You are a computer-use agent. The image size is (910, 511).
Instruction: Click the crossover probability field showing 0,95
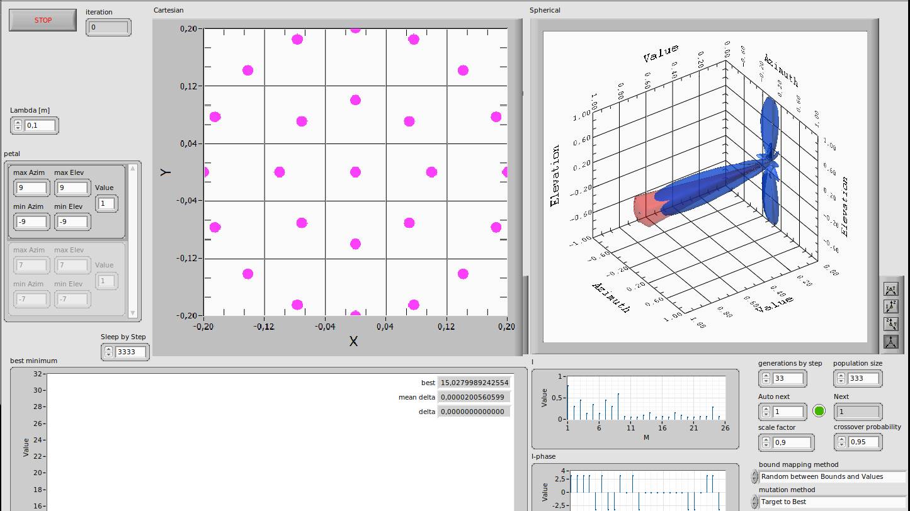coord(864,442)
